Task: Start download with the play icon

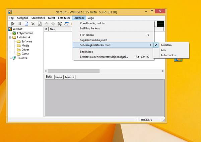Action: (x=13, y=24)
